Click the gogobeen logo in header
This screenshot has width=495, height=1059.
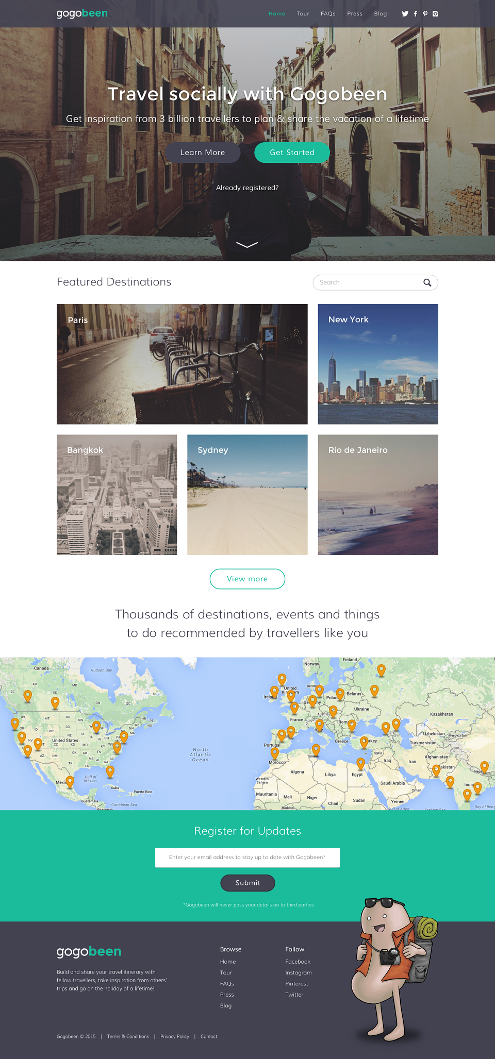tap(82, 13)
